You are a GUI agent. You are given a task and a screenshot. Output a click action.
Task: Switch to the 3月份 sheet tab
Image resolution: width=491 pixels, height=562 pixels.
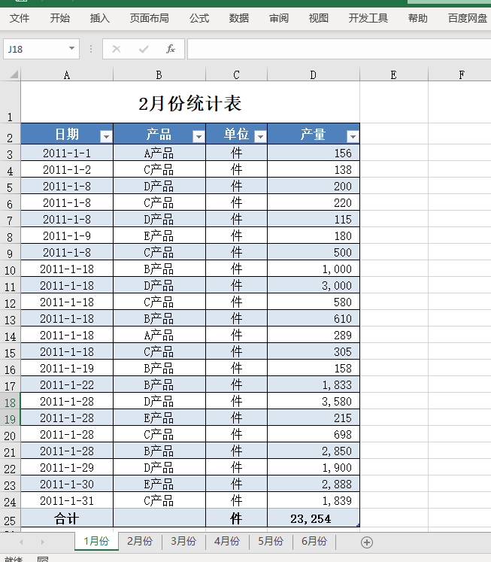pyautogui.click(x=183, y=541)
